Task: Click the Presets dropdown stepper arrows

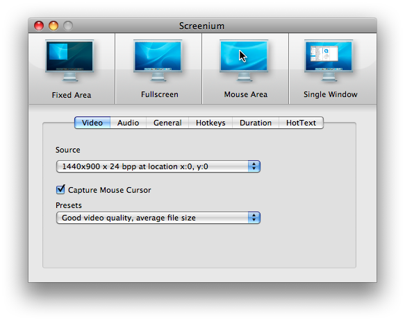Action: click(x=254, y=218)
